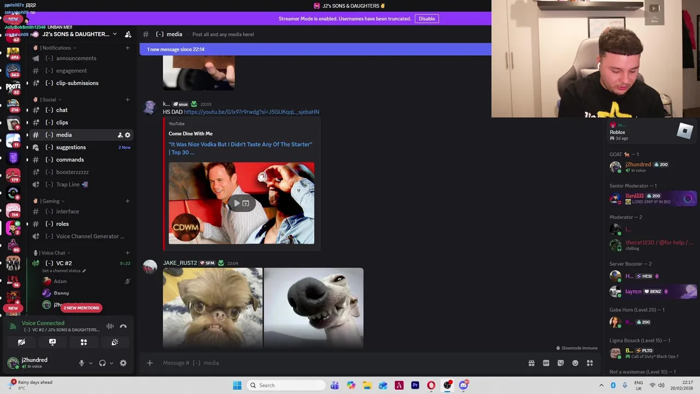
Task: Open lord333 Senior Moderator member entry
Action: [x=652, y=198]
